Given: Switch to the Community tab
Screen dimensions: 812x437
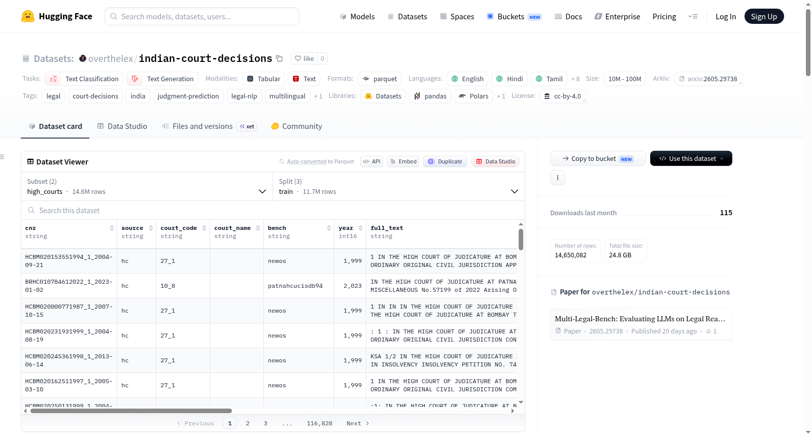Looking at the screenshot, I should point(297,126).
